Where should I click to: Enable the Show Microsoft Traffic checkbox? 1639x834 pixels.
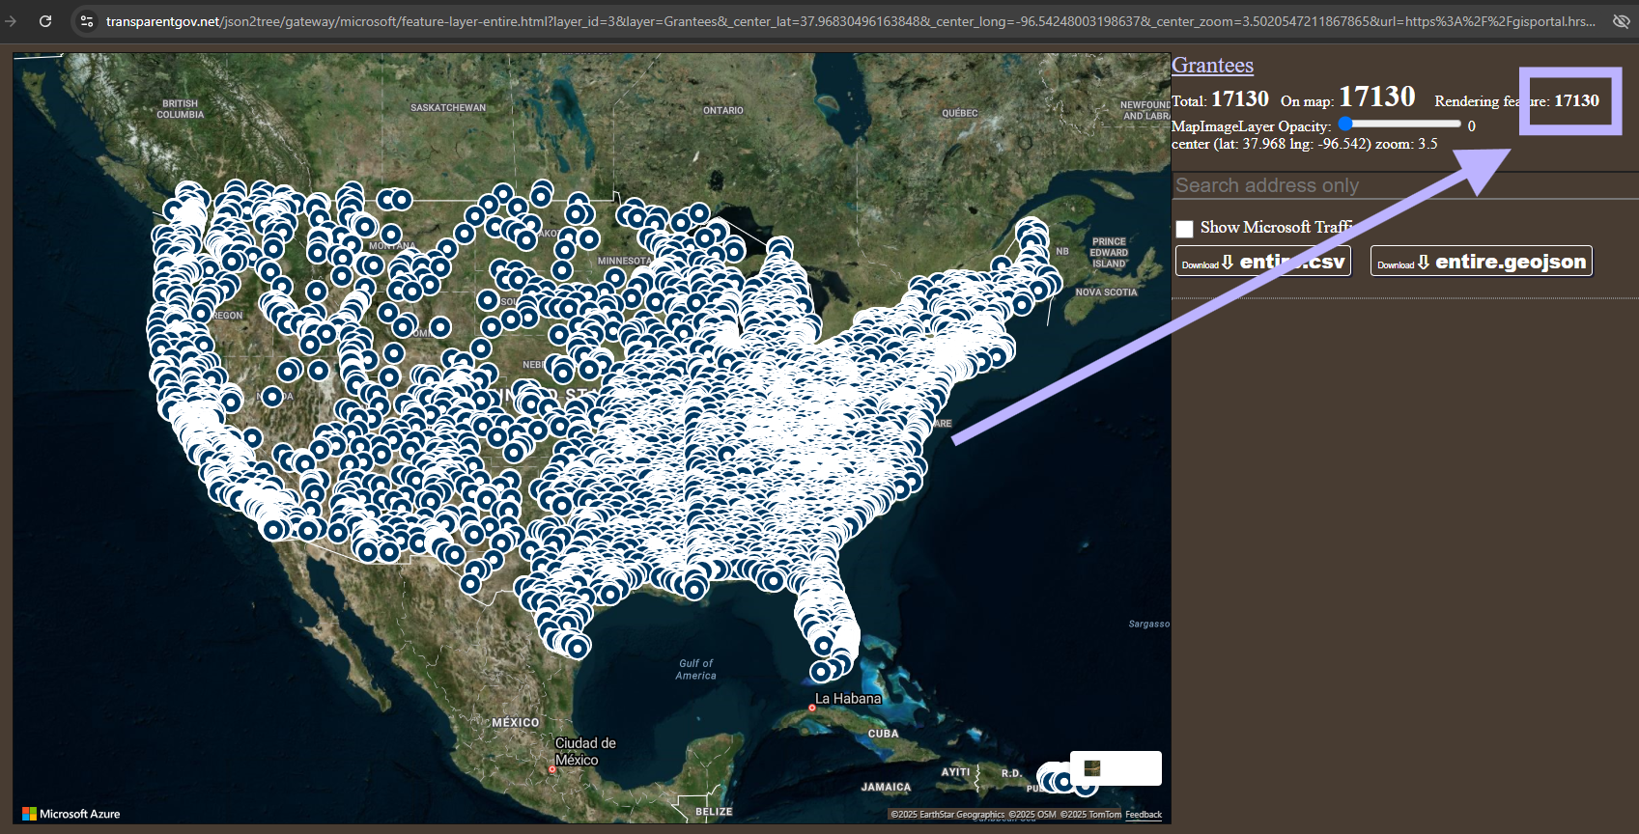(x=1184, y=229)
